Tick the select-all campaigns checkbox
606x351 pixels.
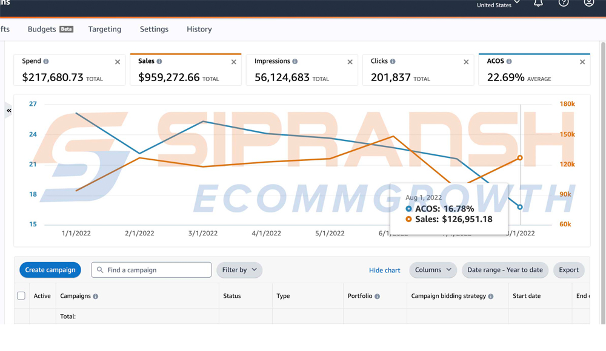click(x=21, y=296)
